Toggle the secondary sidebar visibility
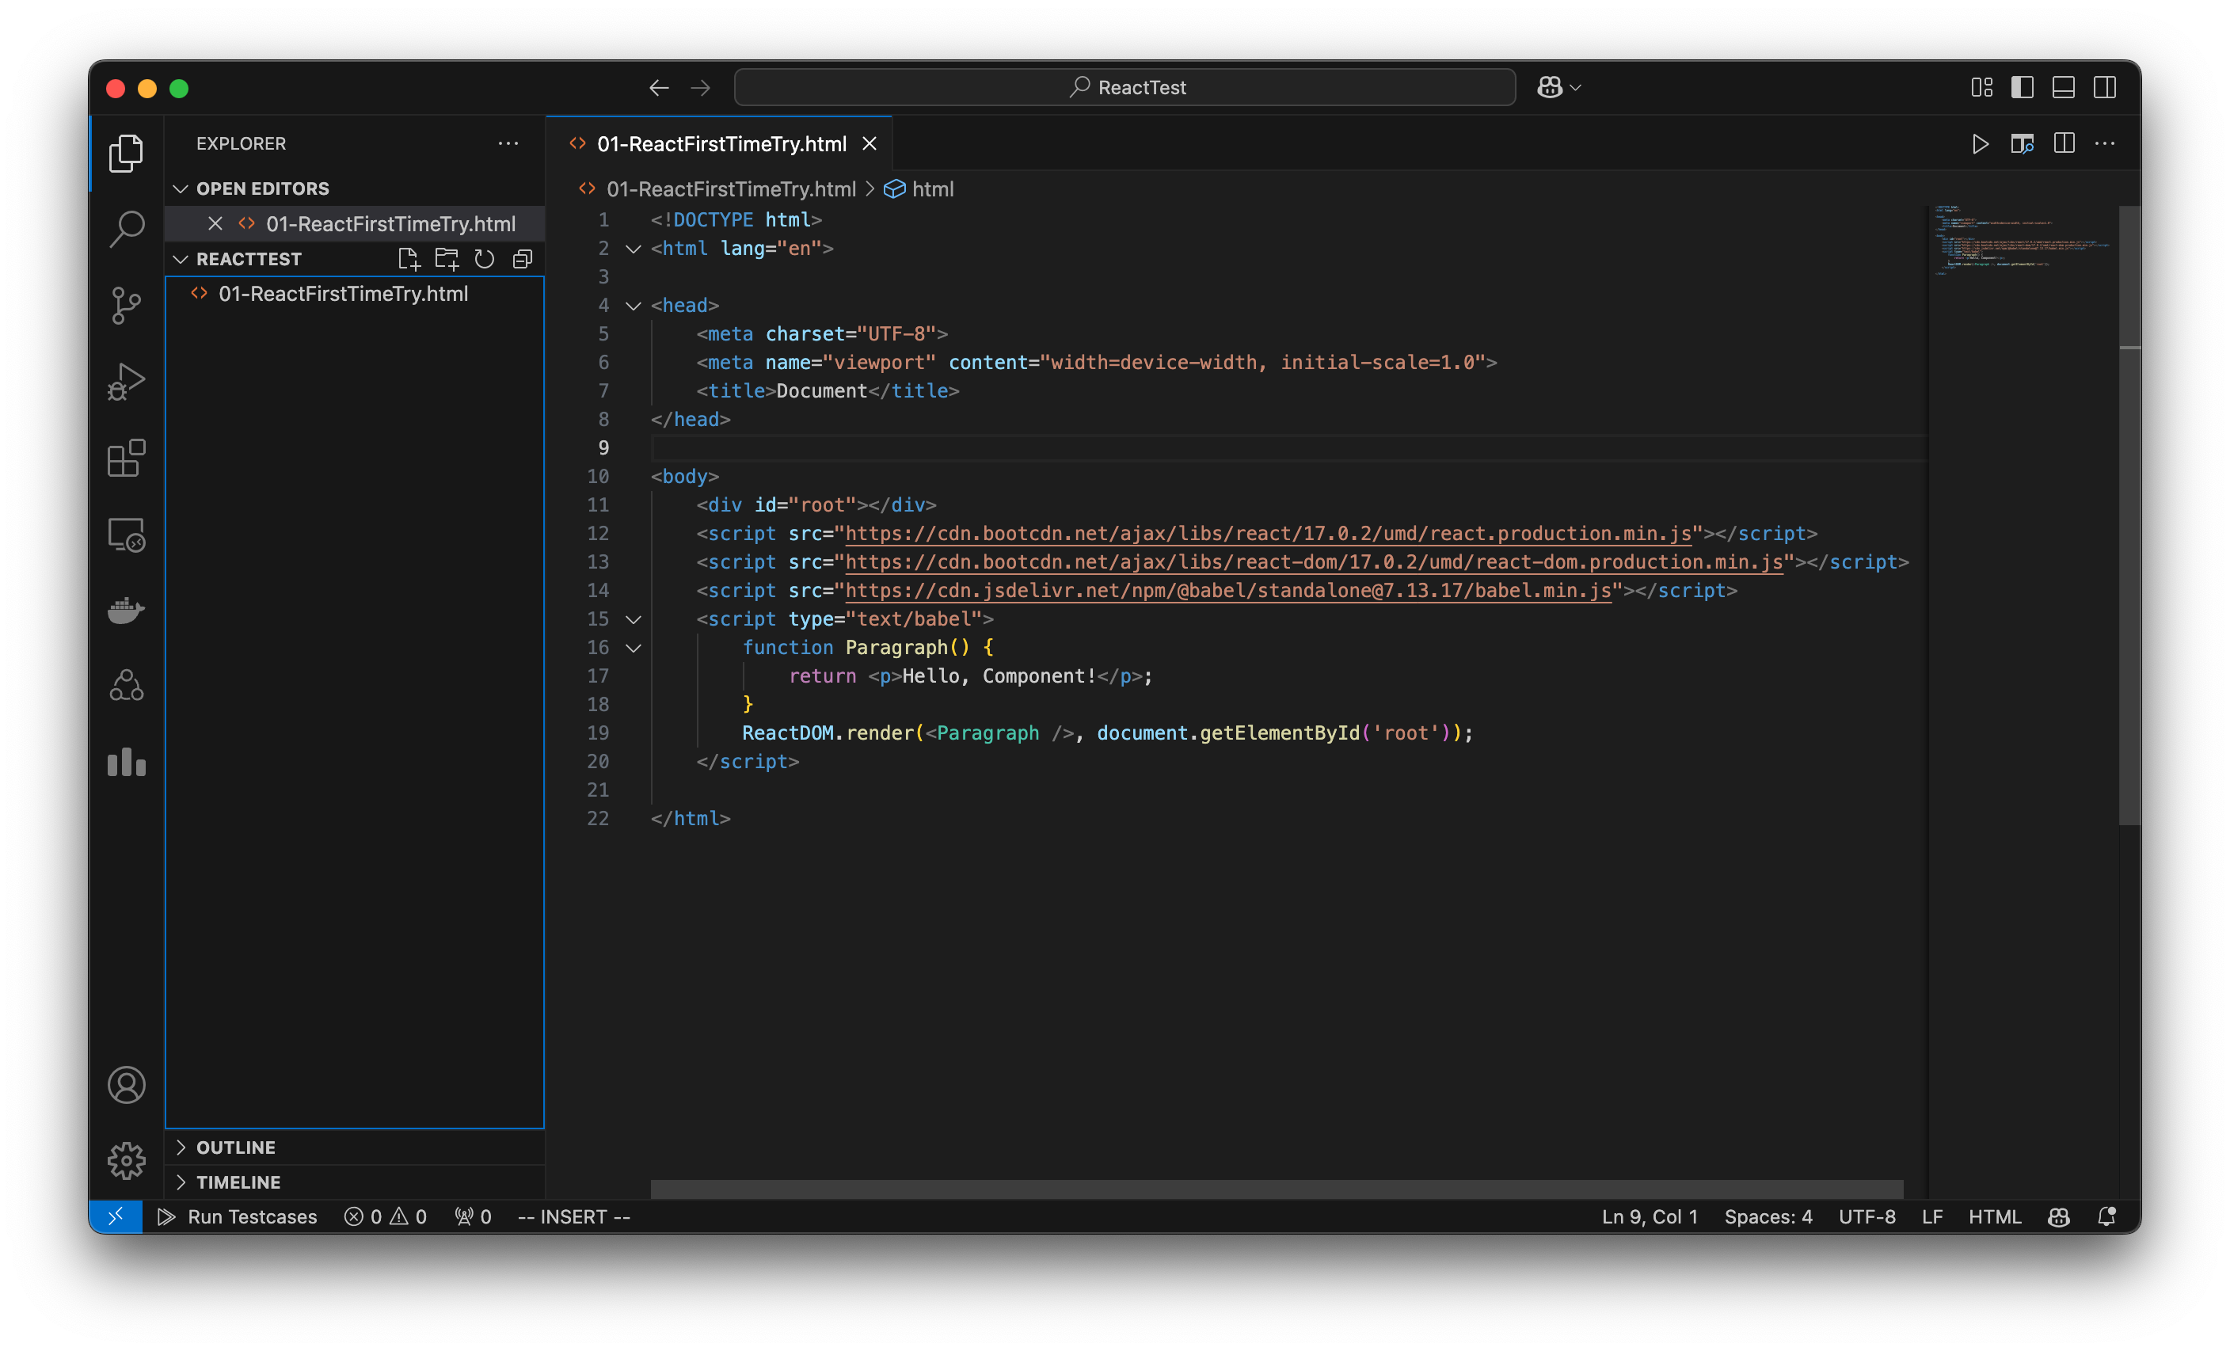This screenshot has width=2230, height=1351. 2105,87
